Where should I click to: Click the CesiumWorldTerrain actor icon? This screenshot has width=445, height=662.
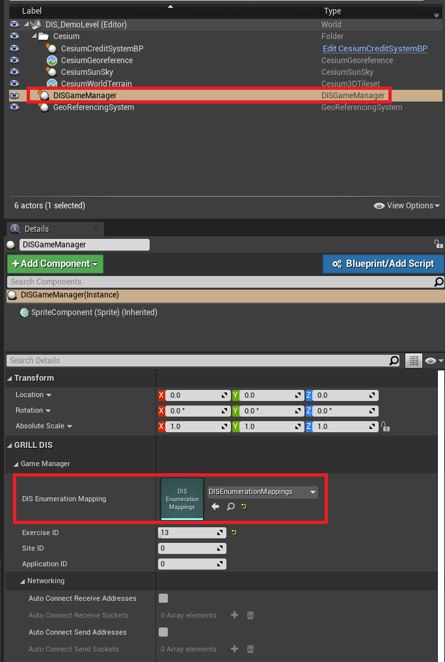[x=52, y=83]
